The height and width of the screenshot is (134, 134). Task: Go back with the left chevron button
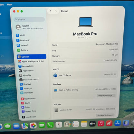pyautogui.click(x=50, y=11)
